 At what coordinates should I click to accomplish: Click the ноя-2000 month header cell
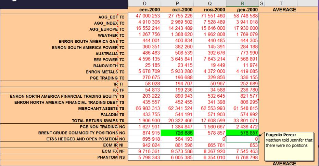click(x=210, y=10)
